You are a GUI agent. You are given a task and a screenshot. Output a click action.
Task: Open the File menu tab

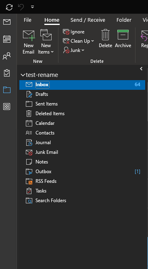(x=27, y=20)
